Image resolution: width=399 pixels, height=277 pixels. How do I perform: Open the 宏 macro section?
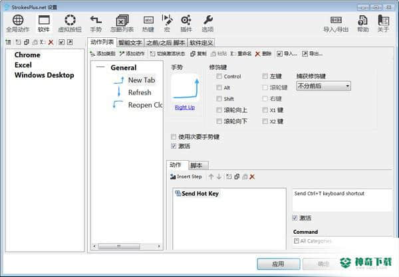coord(167,23)
